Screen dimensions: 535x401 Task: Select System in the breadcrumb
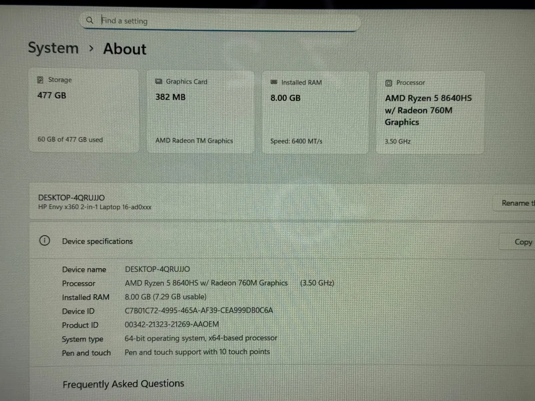tap(53, 48)
